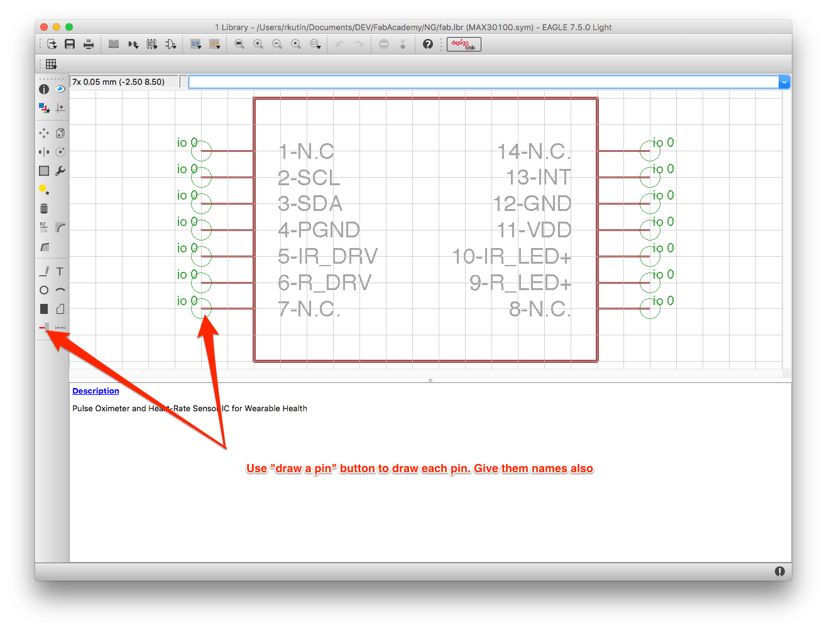Viewport: 827px width, 631px height.
Task: Click the pin label '13-INT'
Action: tap(539, 178)
